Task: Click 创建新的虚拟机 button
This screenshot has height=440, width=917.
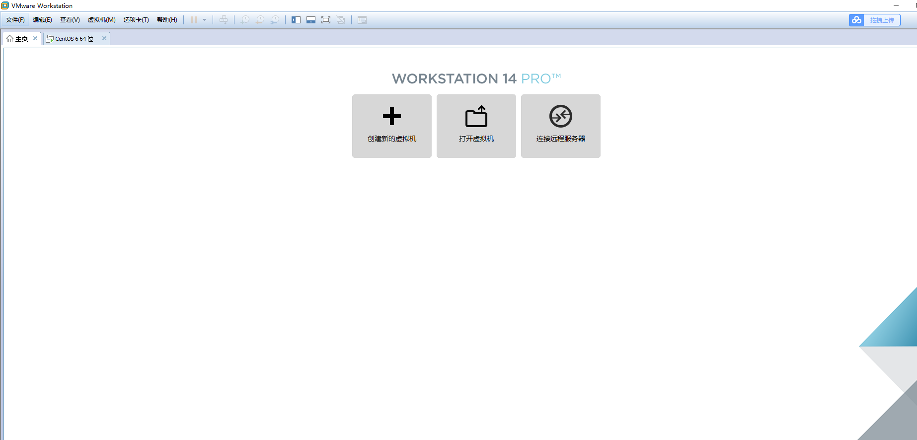Action: pos(392,126)
